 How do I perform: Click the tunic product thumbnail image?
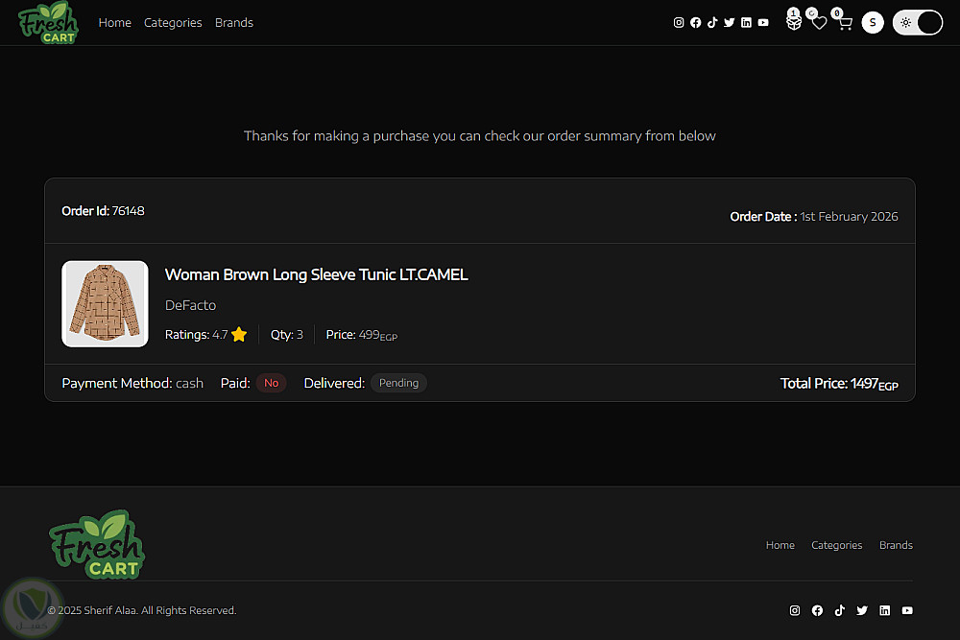pos(105,304)
